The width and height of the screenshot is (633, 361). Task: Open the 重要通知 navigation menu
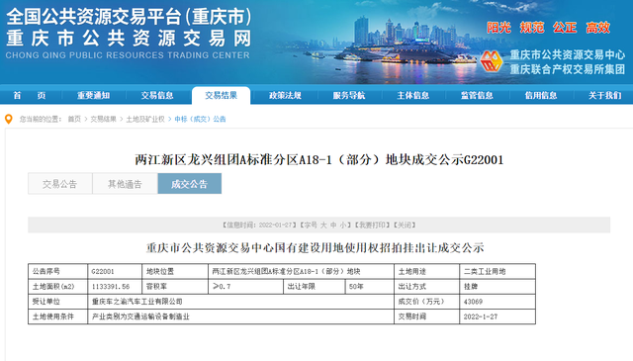93,96
